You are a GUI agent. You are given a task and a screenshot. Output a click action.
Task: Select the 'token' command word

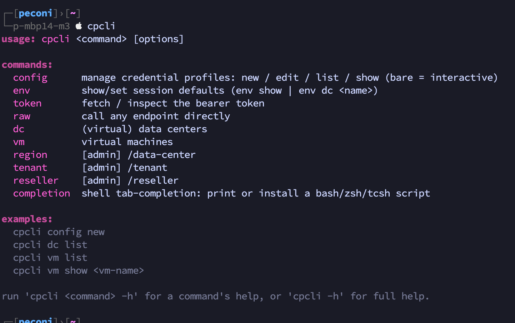click(x=27, y=103)
